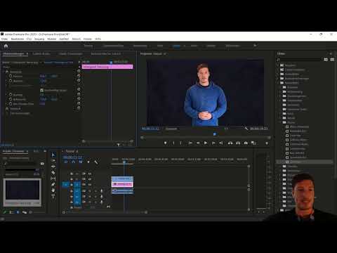
Task: Select the pink clip on V1
Action: pos(122,184)
